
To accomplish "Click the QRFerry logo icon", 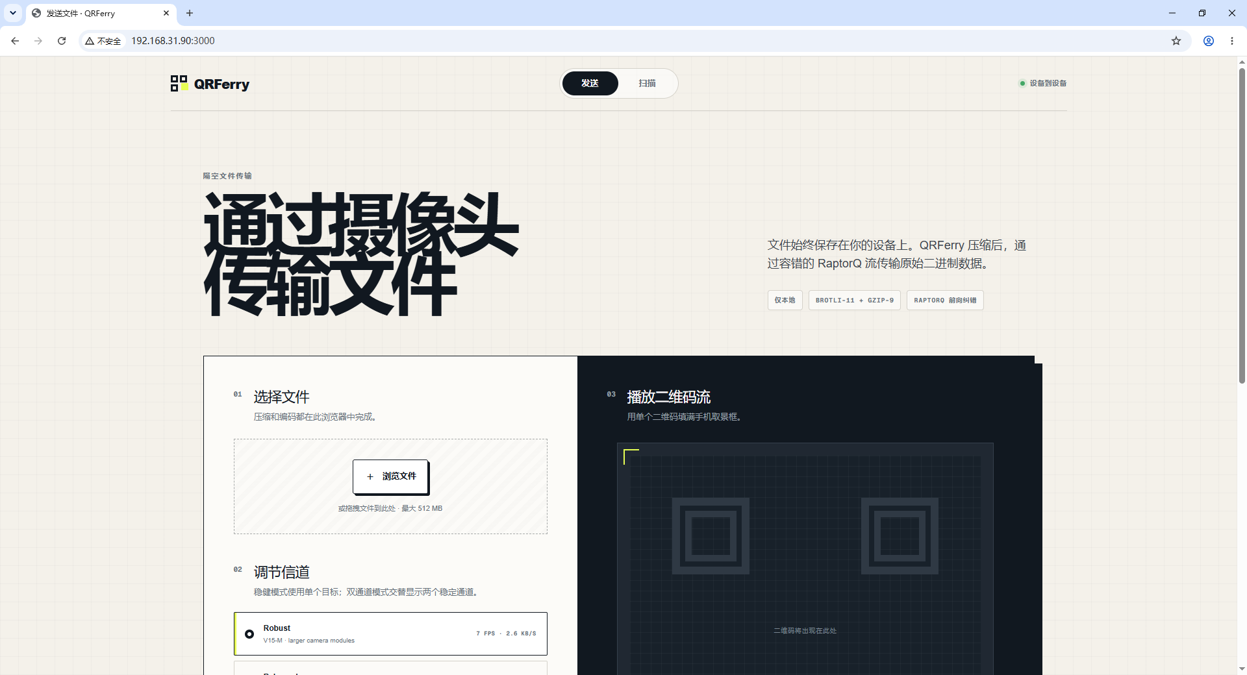I will [179, 83].
